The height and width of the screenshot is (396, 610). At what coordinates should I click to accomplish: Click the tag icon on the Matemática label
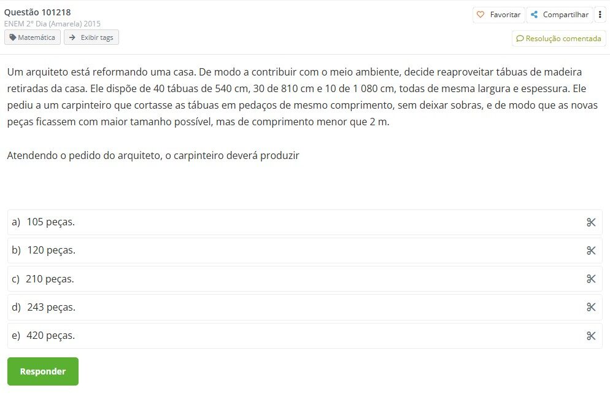(14, 37)
